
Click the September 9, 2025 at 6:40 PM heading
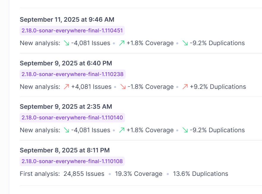pyautogui.click(x=66, y=63)
